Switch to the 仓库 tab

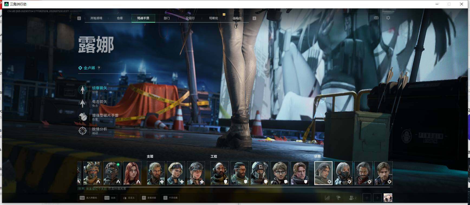120,18
